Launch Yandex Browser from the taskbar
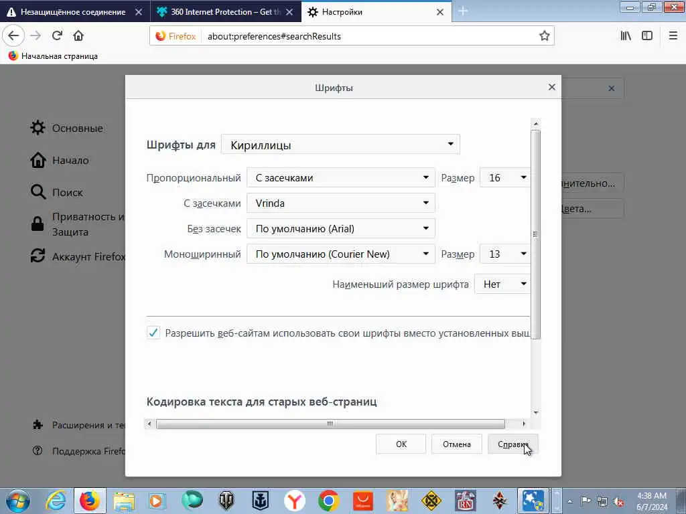This screenshot has width=686, height=514. tap(295, 501)
